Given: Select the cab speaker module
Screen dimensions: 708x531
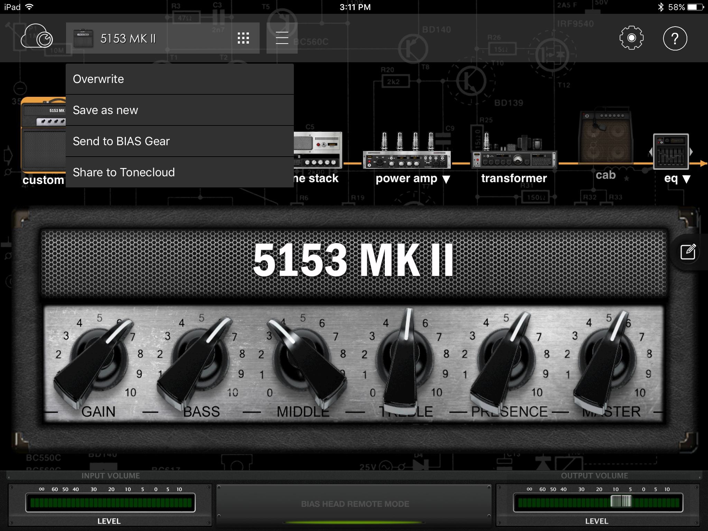Looking at the screenshot, I should tap(606, 138).
